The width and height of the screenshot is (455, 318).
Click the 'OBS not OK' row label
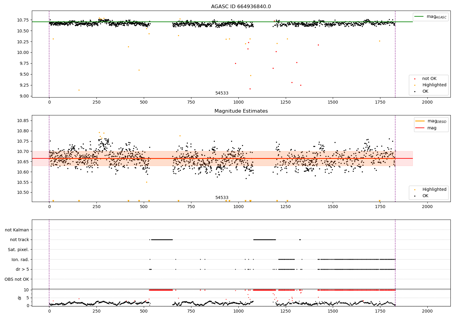(x=17, y=279)
